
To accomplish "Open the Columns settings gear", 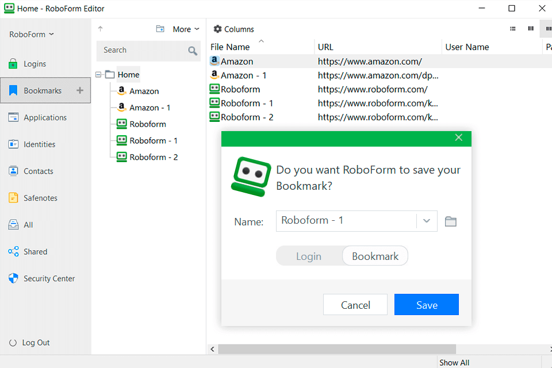I will click(x=217, y=29).
